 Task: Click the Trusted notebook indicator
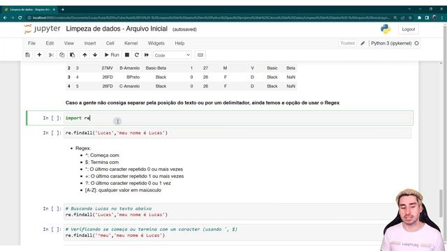point(348,43)
